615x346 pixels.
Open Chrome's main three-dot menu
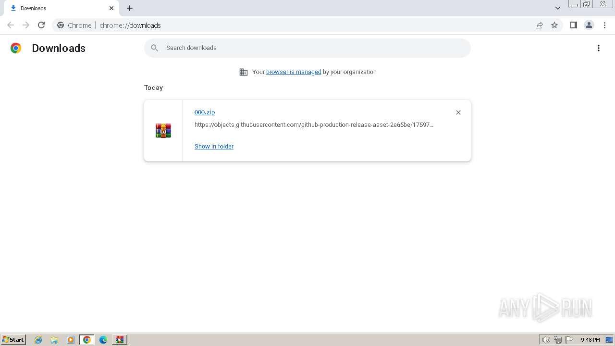[x=604, y=25]
